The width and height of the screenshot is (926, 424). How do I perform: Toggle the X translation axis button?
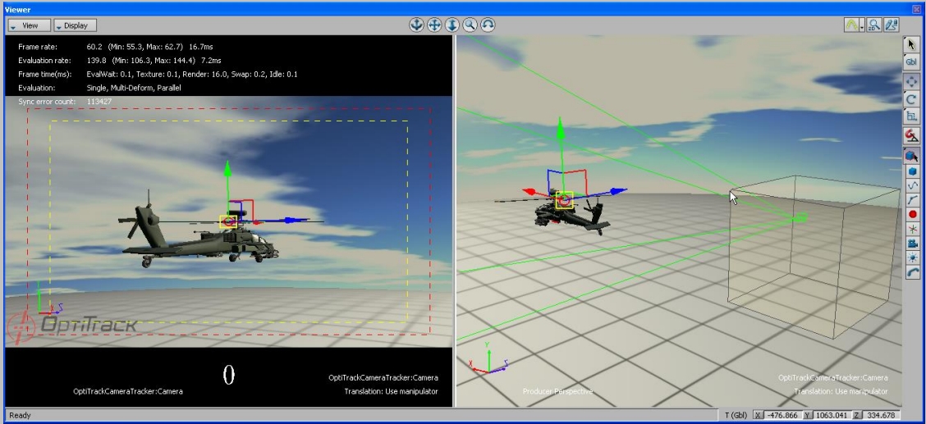tap(758, 415)
